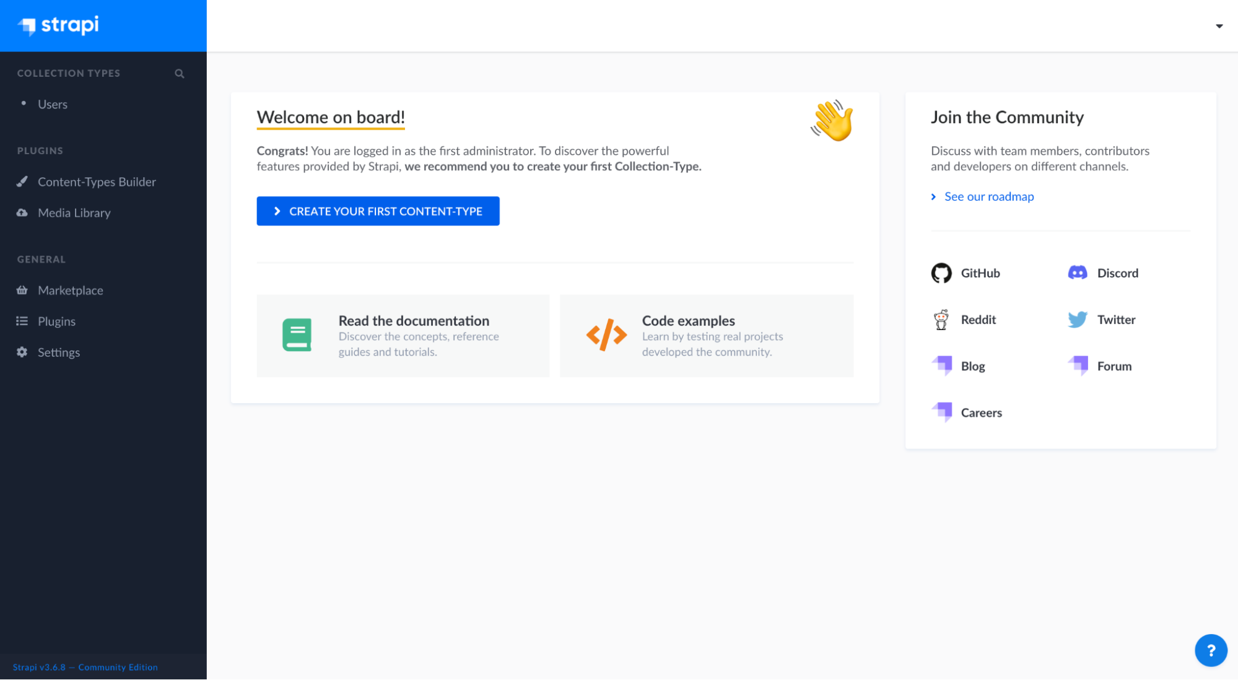Click the Discord community icon
This screenshot has height=680, width=1238.
pos(1078,272)
